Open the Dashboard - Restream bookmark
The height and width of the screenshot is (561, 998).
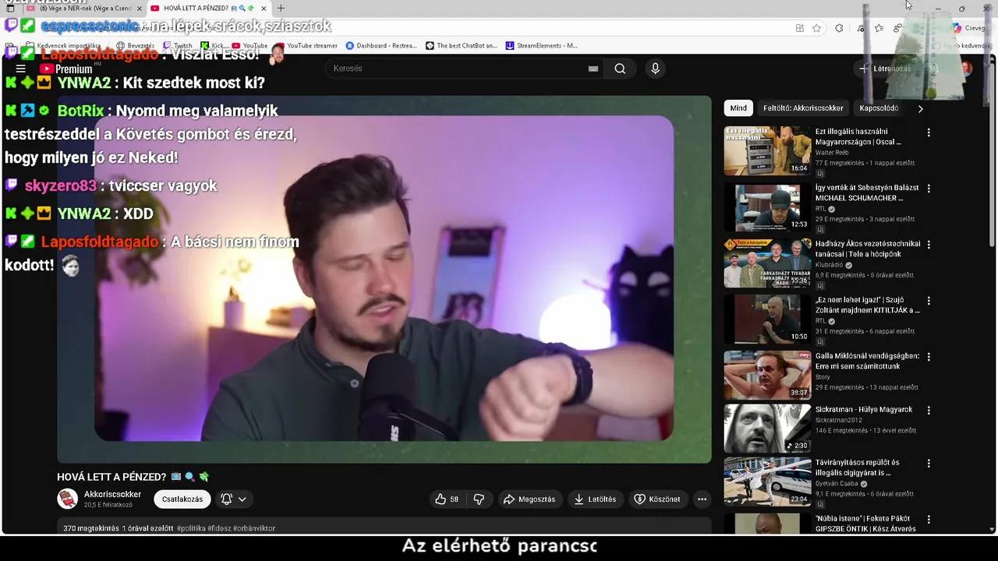click(x=381, y=46)
